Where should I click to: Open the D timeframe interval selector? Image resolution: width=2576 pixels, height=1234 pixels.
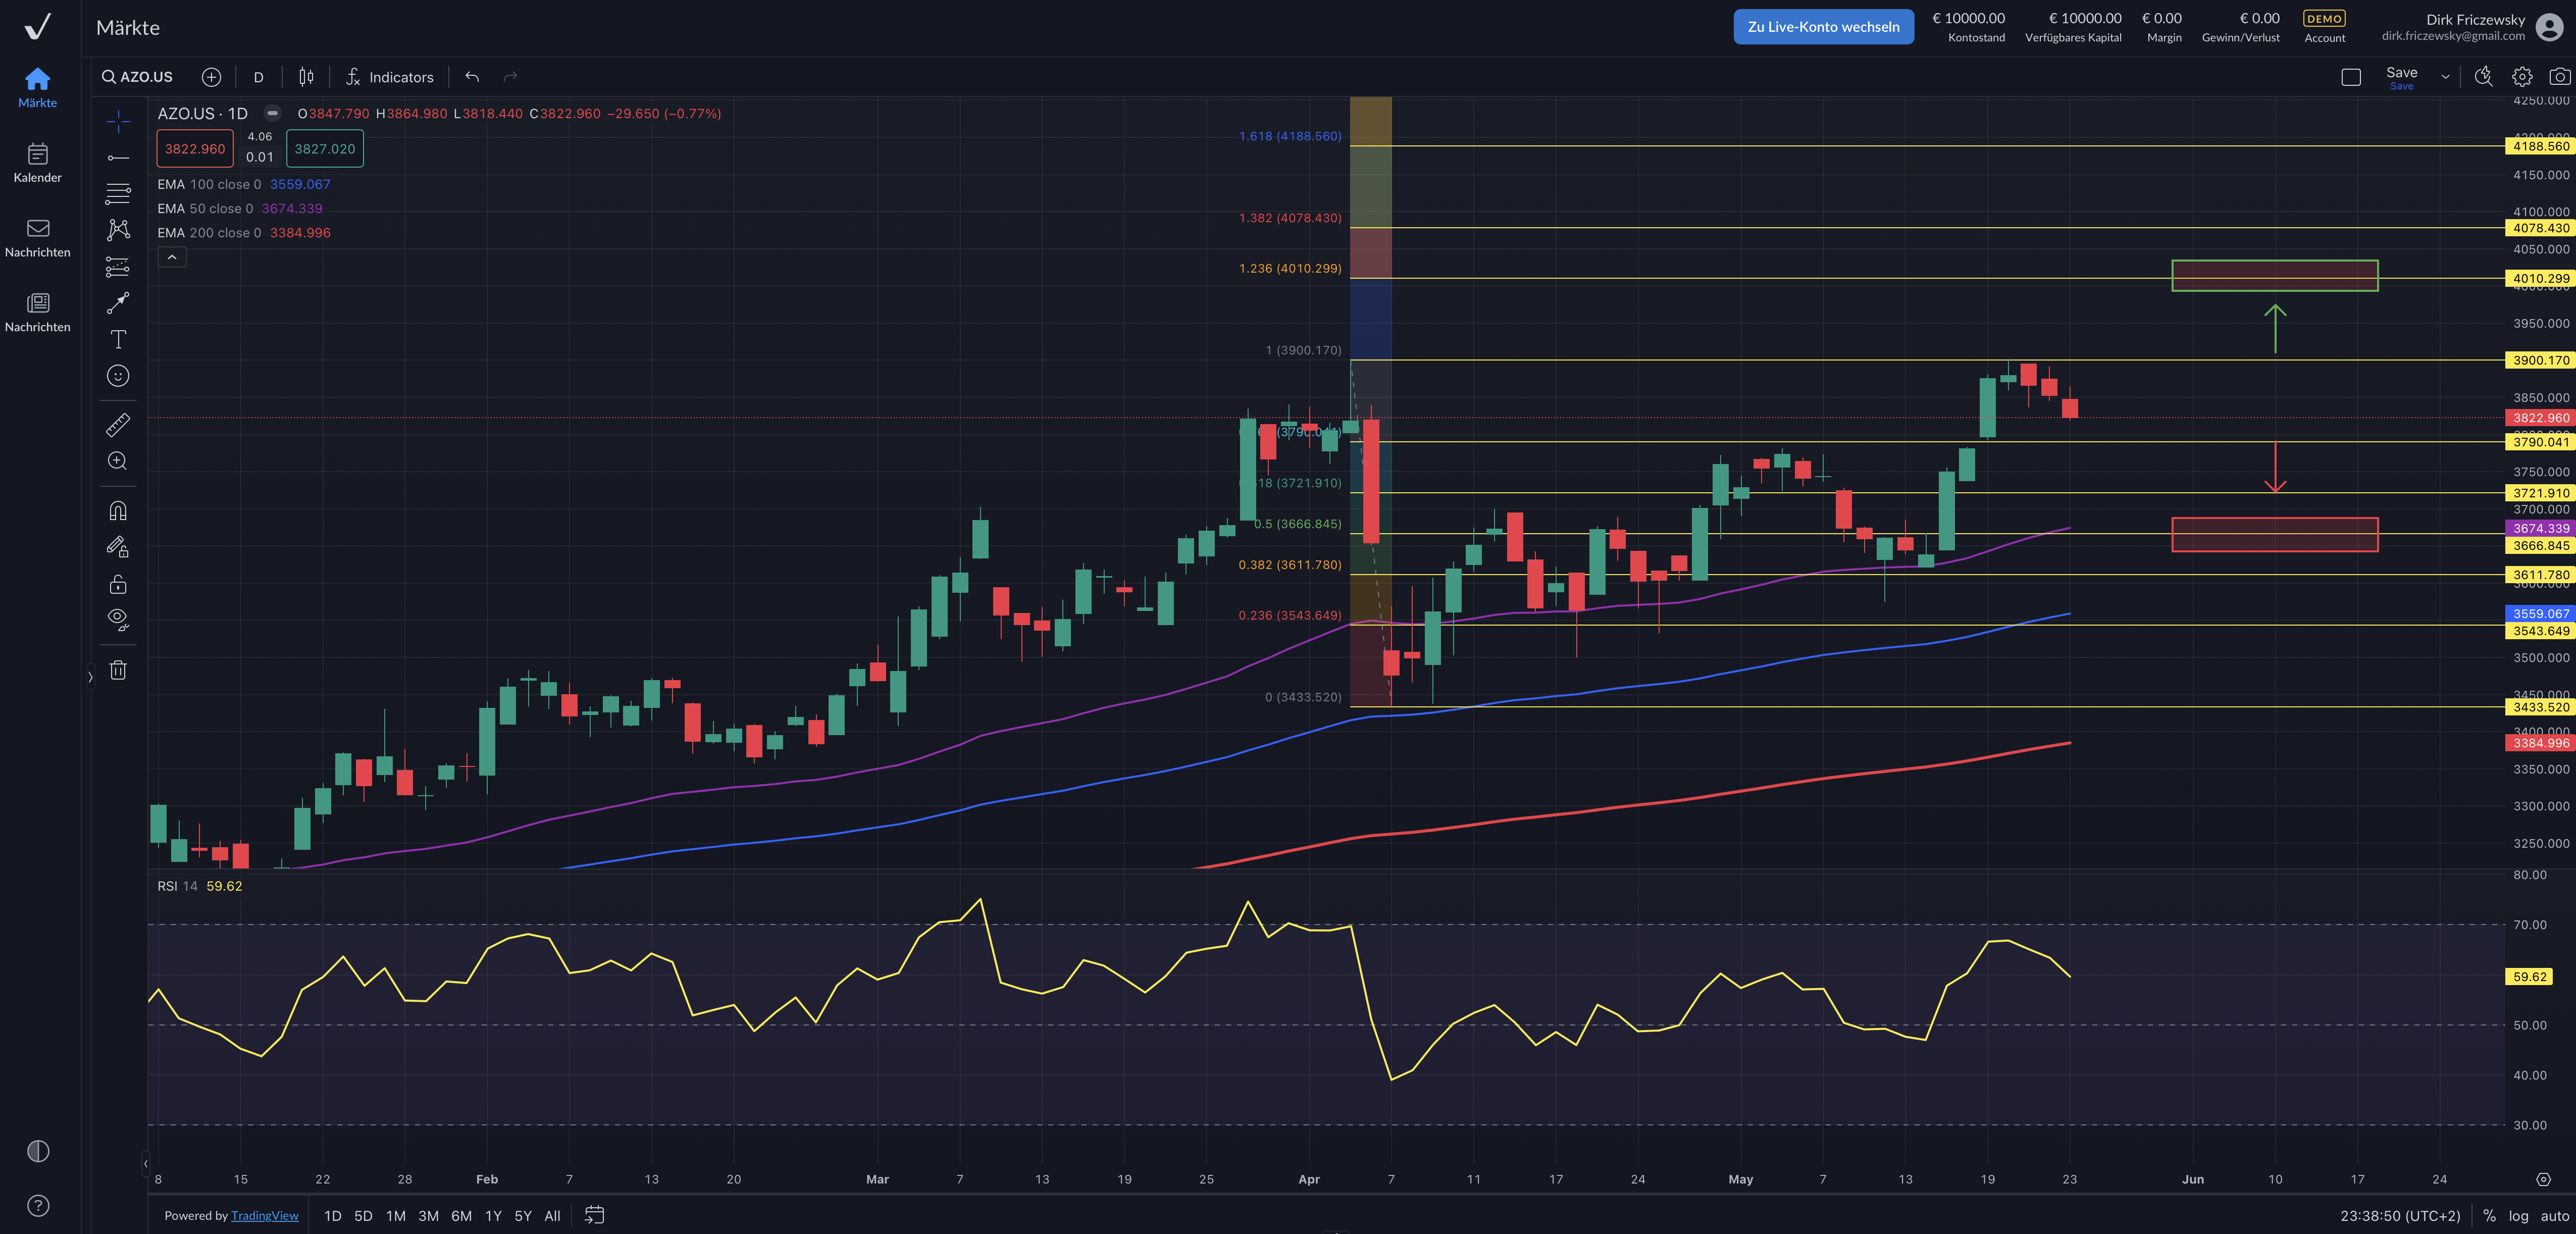point(258,77)
